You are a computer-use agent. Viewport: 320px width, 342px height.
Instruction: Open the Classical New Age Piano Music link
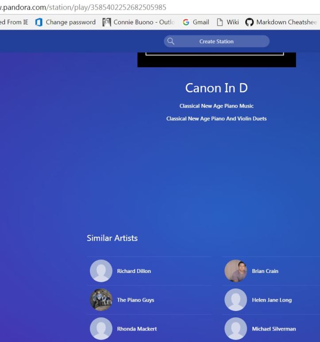216,106
